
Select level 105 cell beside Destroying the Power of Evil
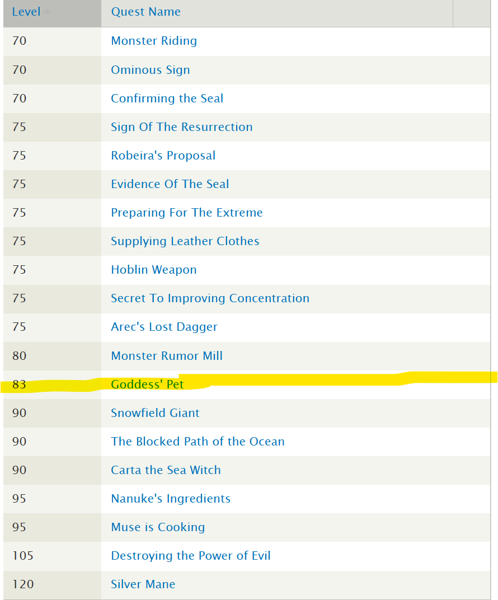pos(52,556)
